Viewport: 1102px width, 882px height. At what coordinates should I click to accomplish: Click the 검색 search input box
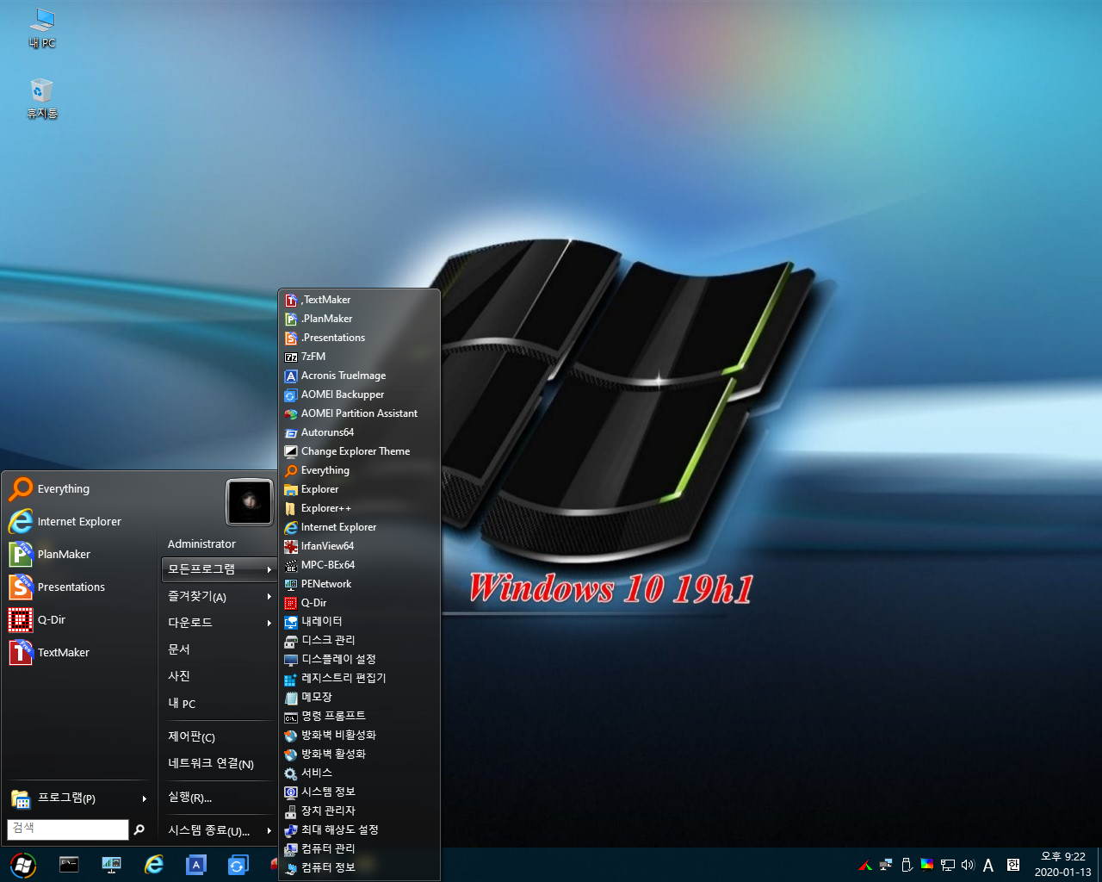pyautogui.click(x=68, y=829)
